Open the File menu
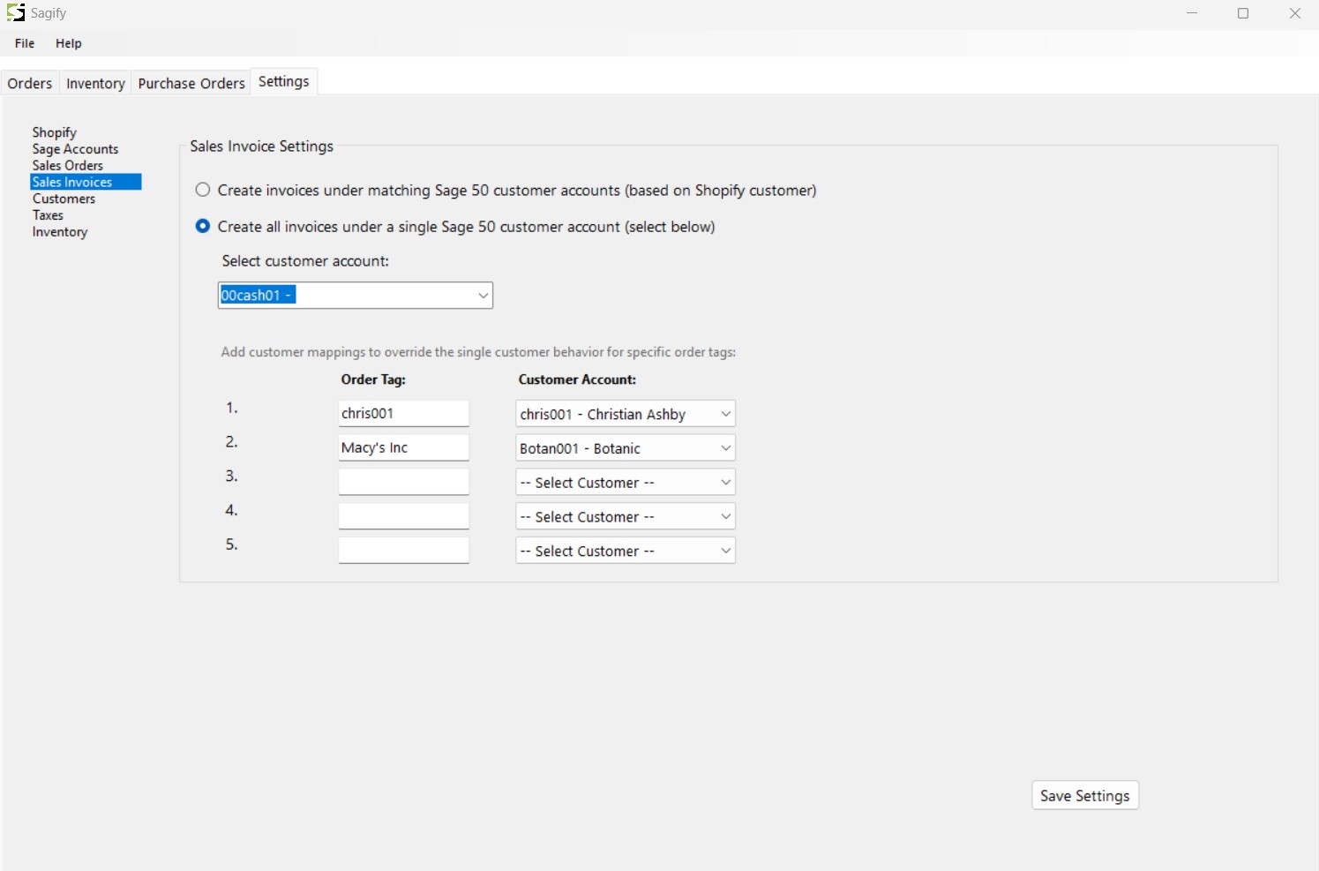Image resolution: width=1319 pixels, height=871 pixels. pos(25,43)
